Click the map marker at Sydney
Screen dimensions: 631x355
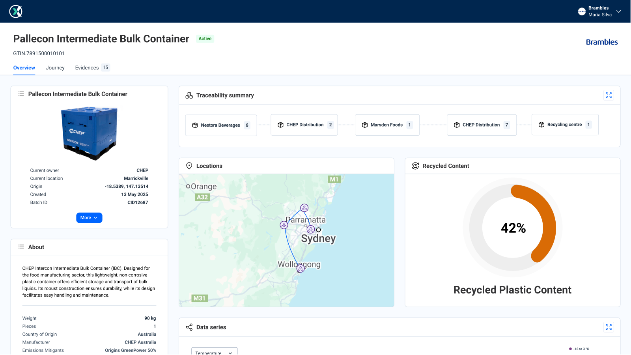311,229
